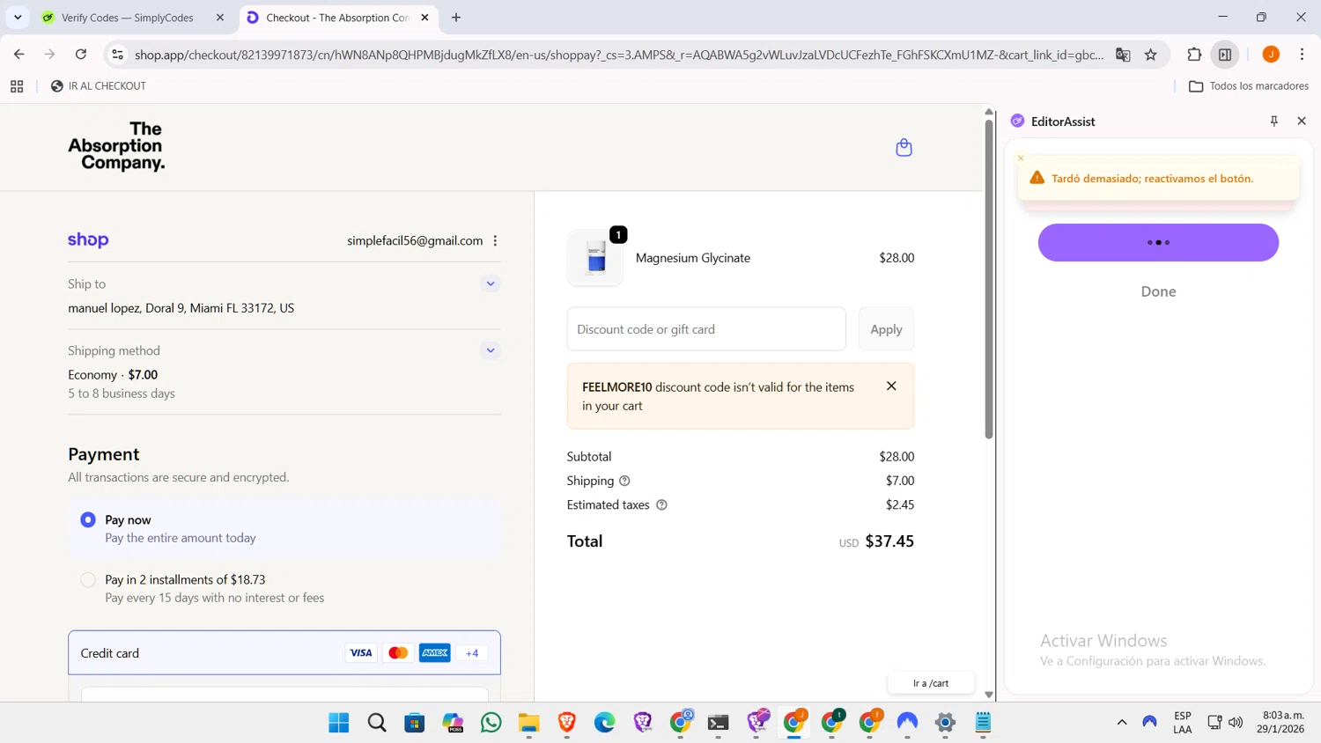Image resolution: width=1321 pixels, height=743 pixels.
Task: Open Chrome profile J avatar
Action: coord(1271,55)
